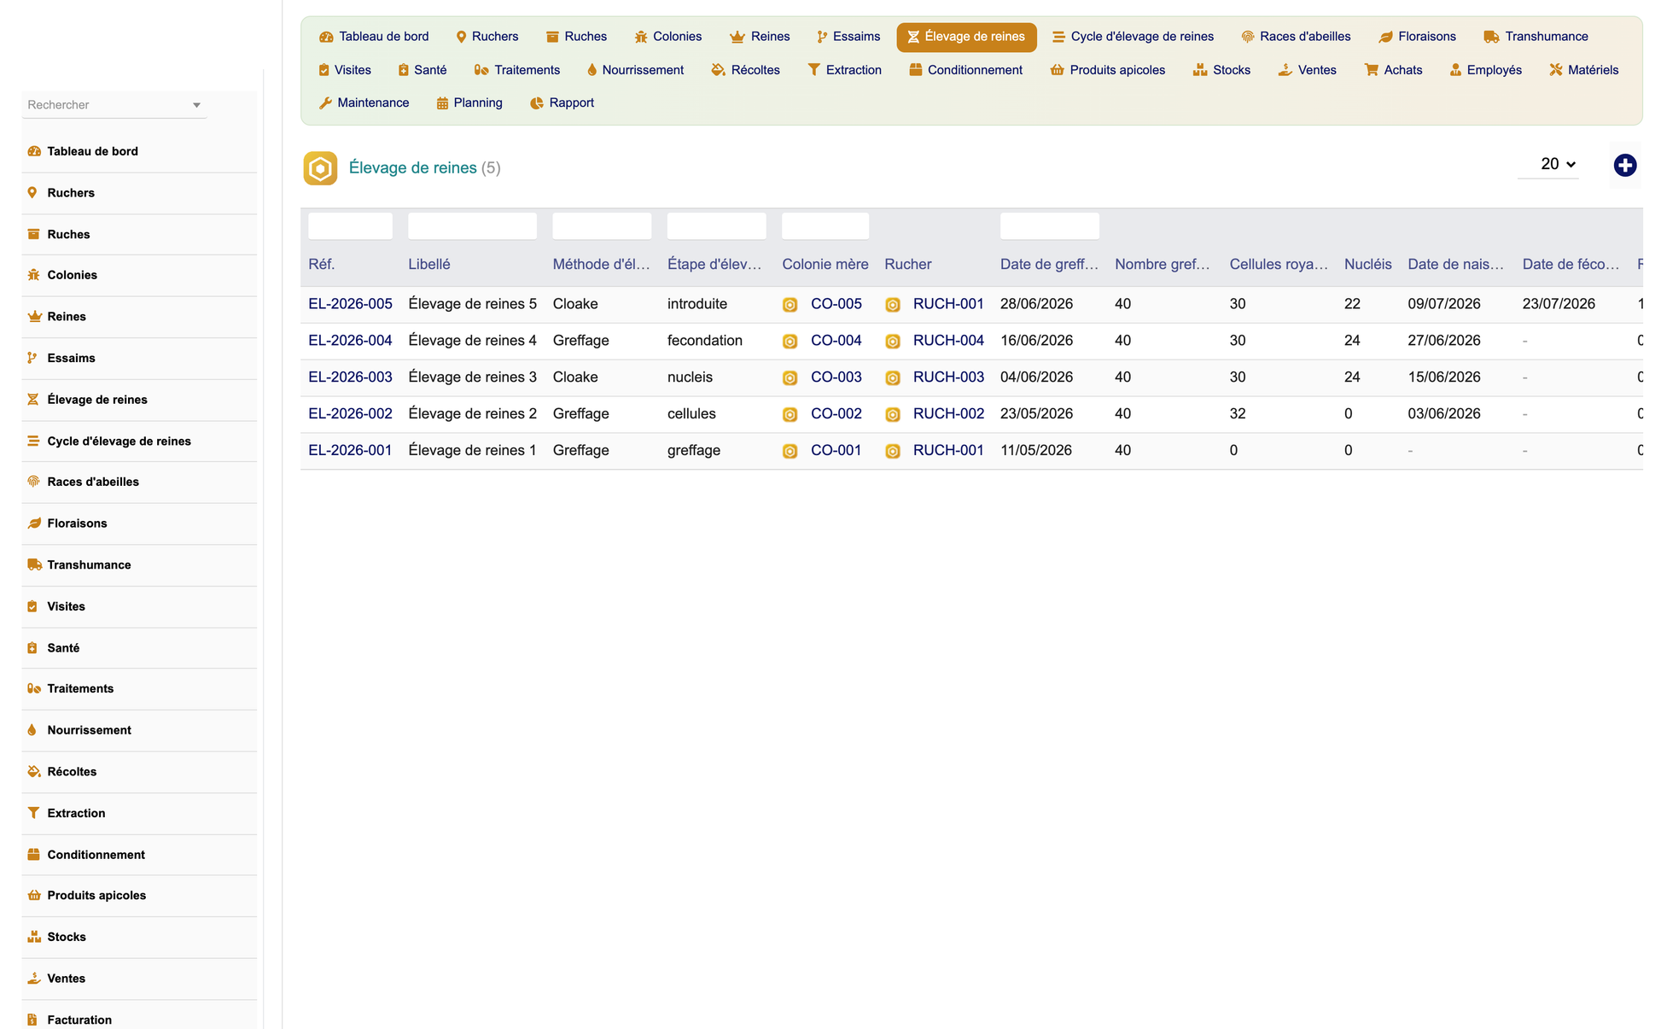Click the 'nucleis' stage cell

(690, 377)
